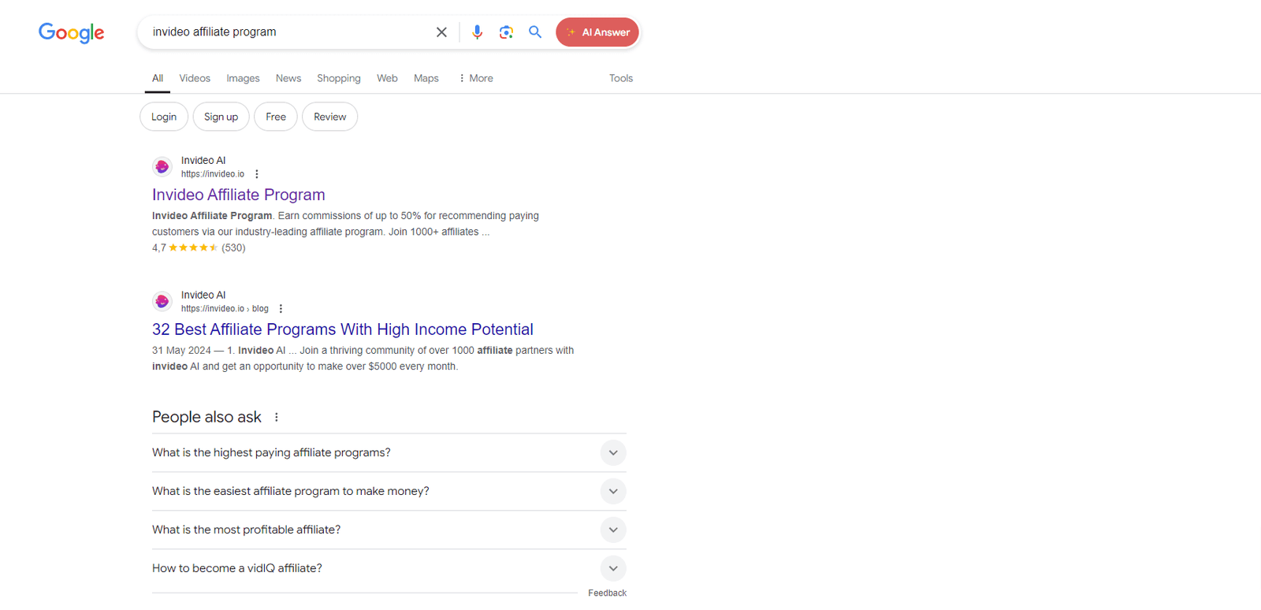Image resolution: width=1261 pixels, height=610 pixels.
Task: Open the Invideo Affiliate Program link
Action: click(x=239, y=195)
